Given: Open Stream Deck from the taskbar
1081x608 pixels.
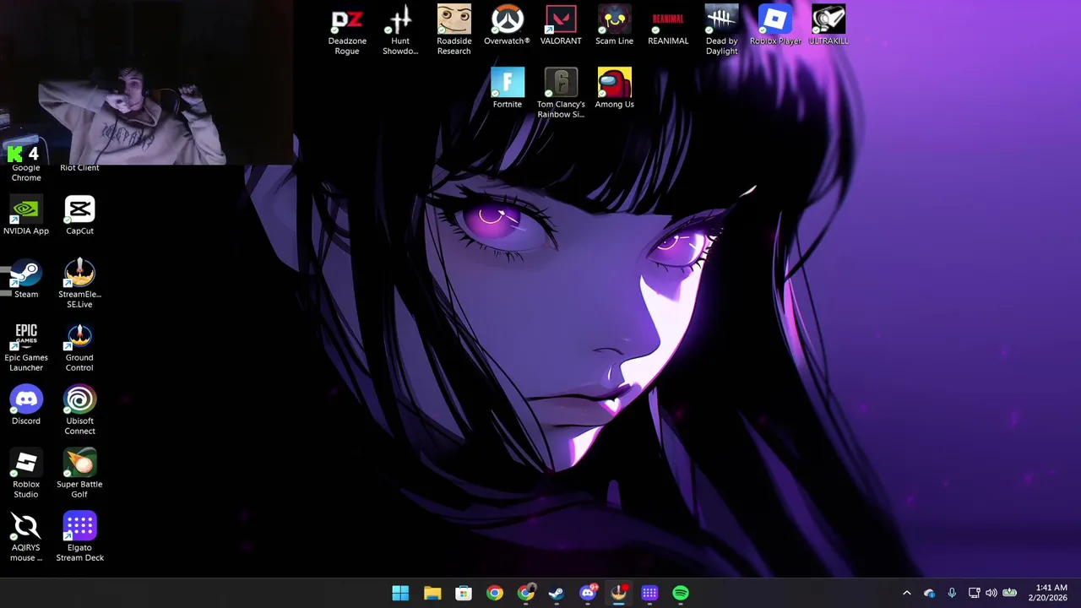Looking at the screenshot, I should 649,593.
